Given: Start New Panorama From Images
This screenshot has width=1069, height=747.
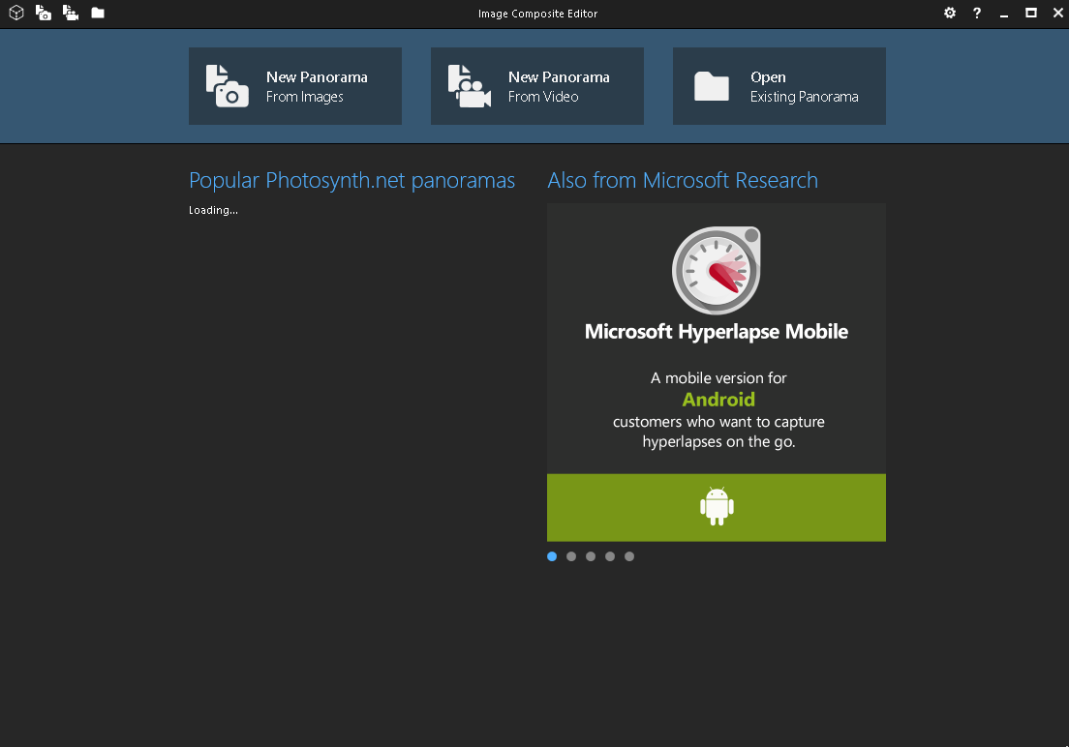Looking at the screenshot, I should tap(295, 86).
